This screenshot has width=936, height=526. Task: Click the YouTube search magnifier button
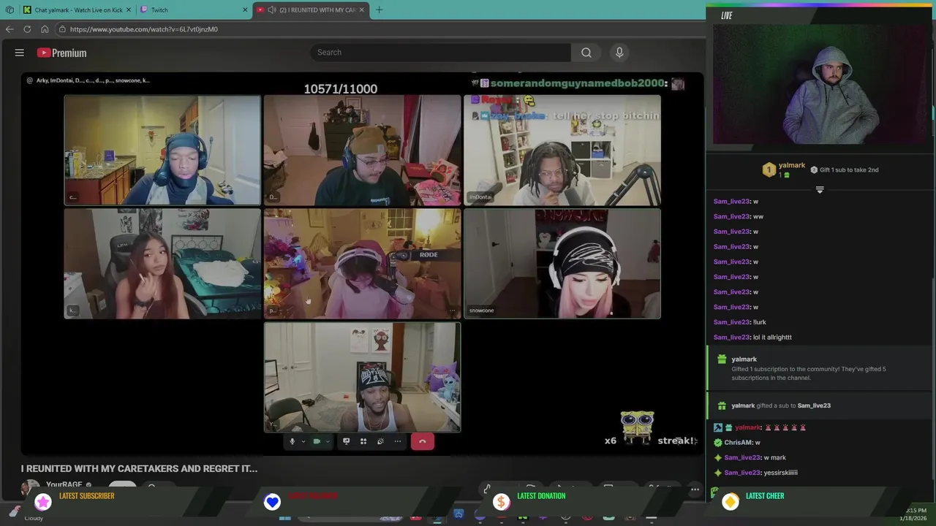(586, 53)
